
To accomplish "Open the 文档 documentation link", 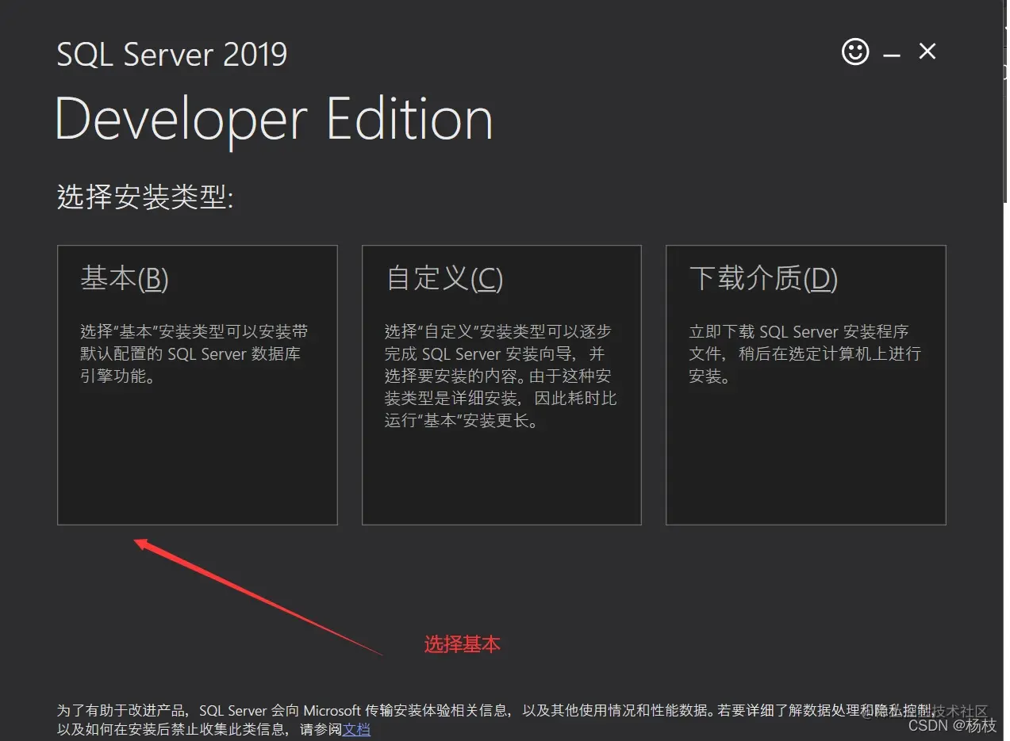I will [356, 729].
